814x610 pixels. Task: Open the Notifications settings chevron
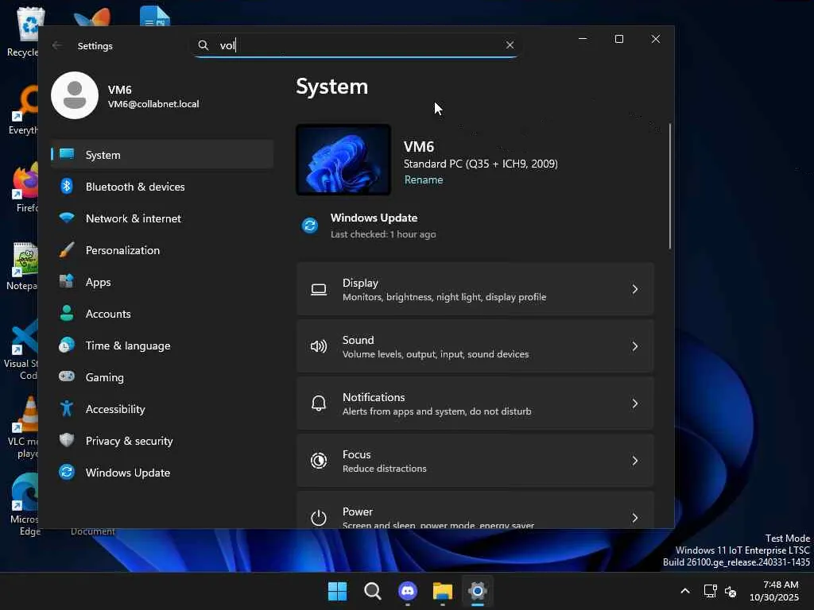634,403
